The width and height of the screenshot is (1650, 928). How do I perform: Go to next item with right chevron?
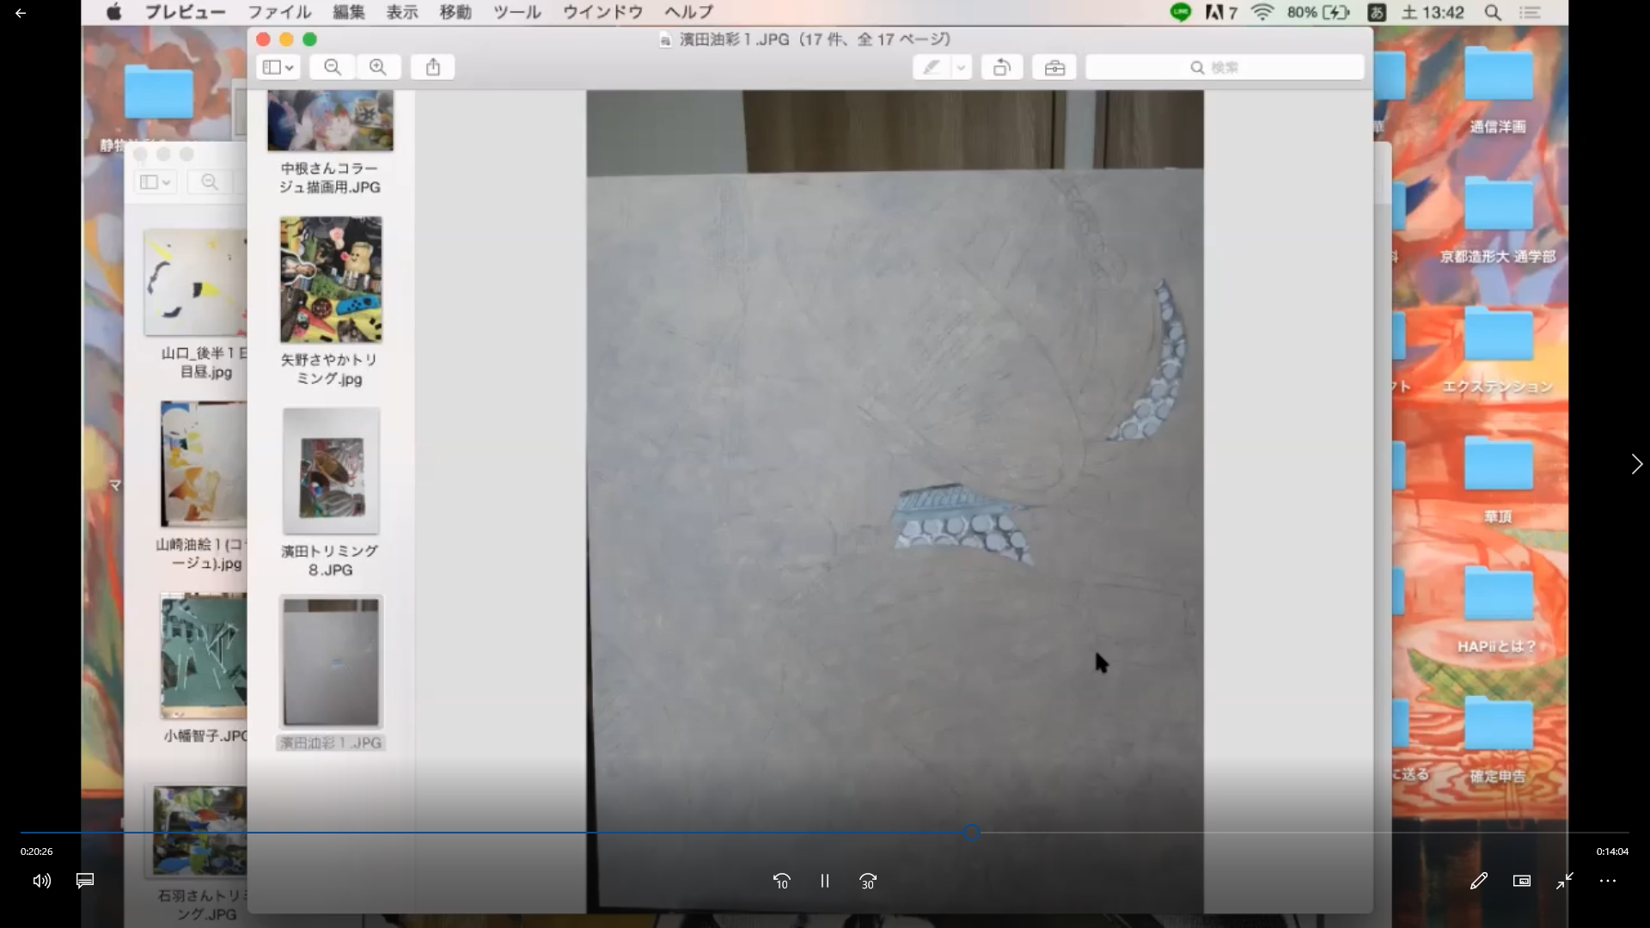coord(1636,464)
